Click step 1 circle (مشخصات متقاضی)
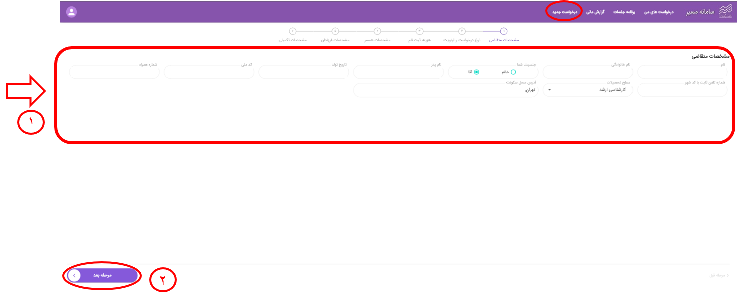 coord(504,31)
